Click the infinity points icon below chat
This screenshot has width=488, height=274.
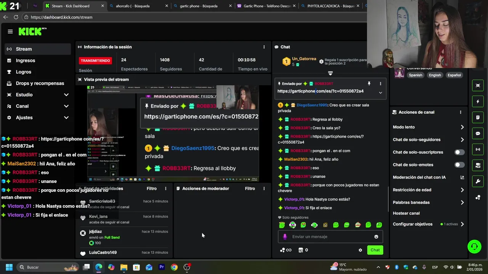tap(286, 250)
